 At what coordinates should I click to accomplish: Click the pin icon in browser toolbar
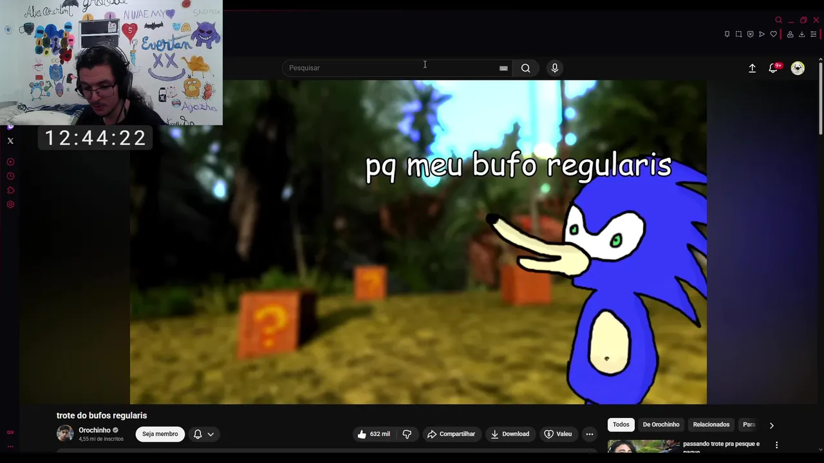[727, 34]
